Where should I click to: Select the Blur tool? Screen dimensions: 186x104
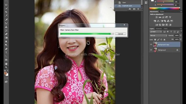(6, 41)
